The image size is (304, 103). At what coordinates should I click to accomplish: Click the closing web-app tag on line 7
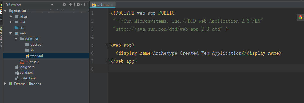pyautogui.click(x=124, y=61)
